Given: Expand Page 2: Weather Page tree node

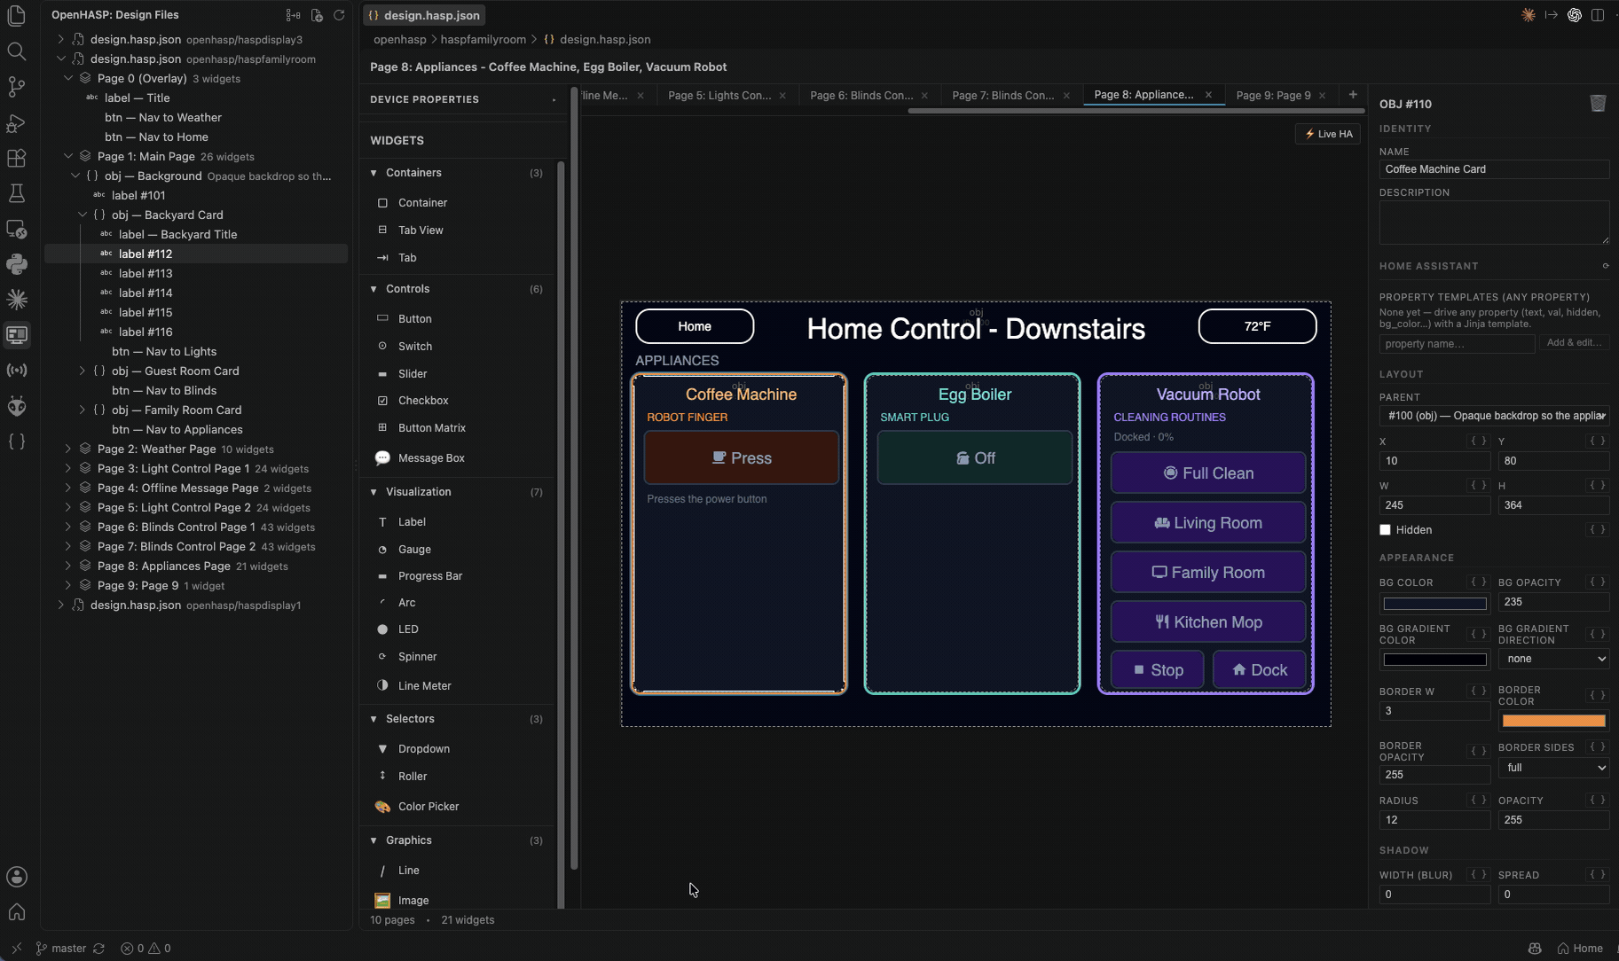Looking at the screenshot, I should tap(68, 449).
